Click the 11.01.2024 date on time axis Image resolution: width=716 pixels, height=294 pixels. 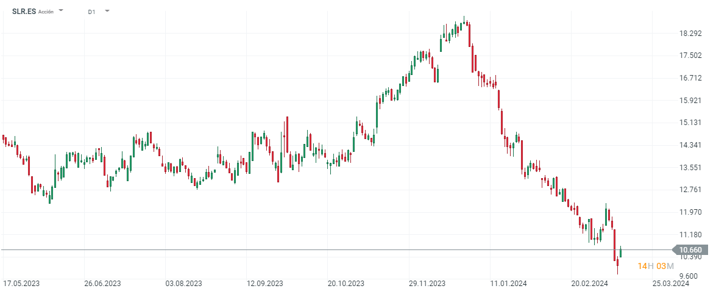tap(508, 284)
